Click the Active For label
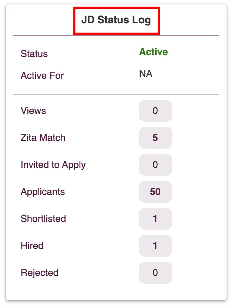This screenshot has height=307, width=234. 42,76
